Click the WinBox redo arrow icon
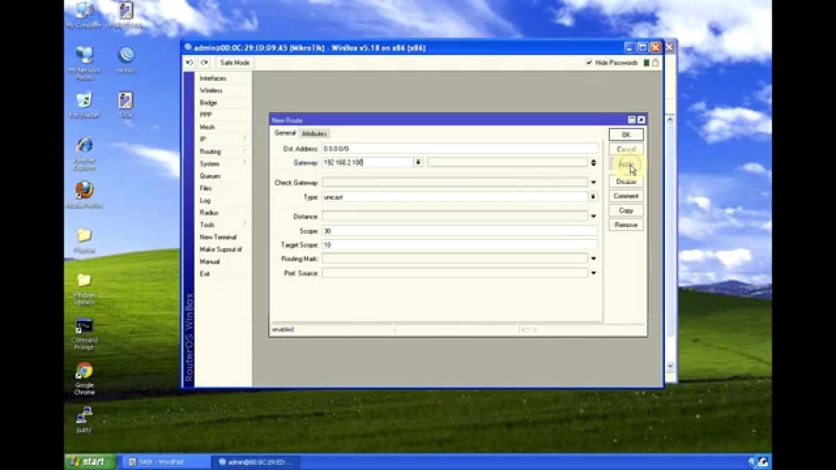The height and width of the screenshot is (470, 836). click(204, 63)
